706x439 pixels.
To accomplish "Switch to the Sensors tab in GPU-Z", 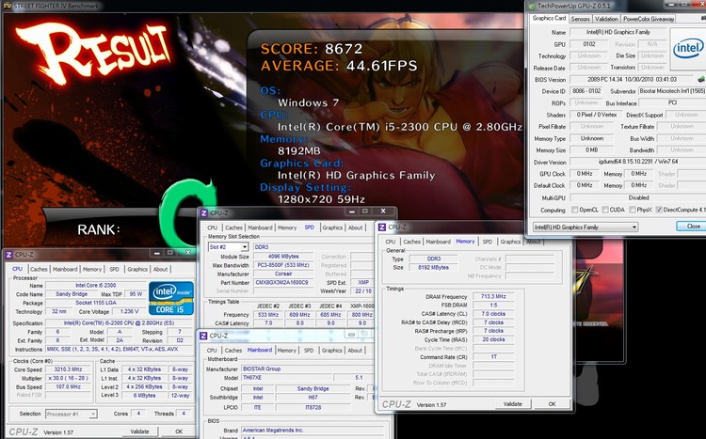I will (x=581, y=19).
